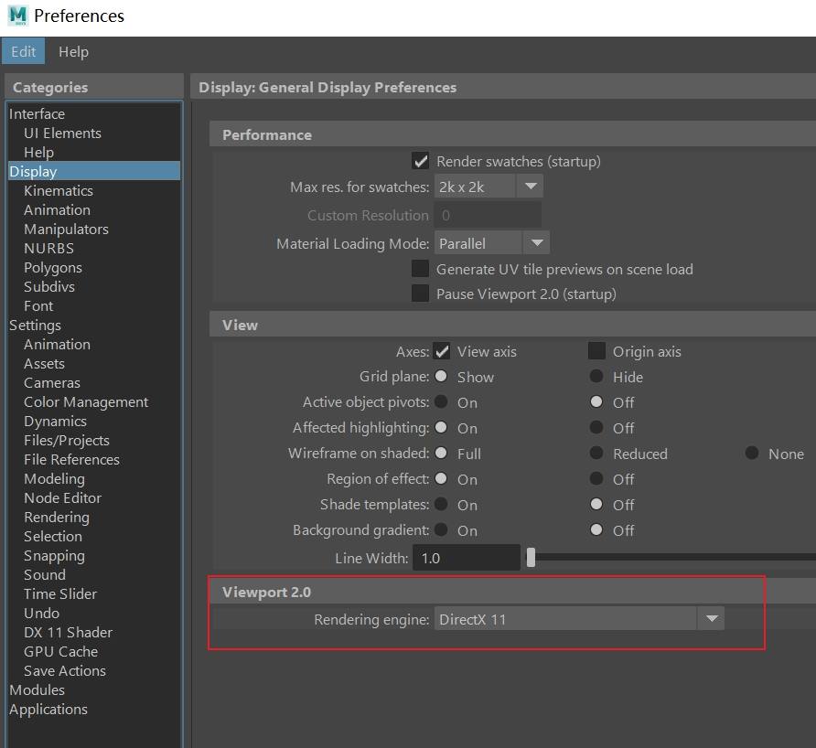Turn Background gradient On

pyautogui.click(x=441, y=529)
